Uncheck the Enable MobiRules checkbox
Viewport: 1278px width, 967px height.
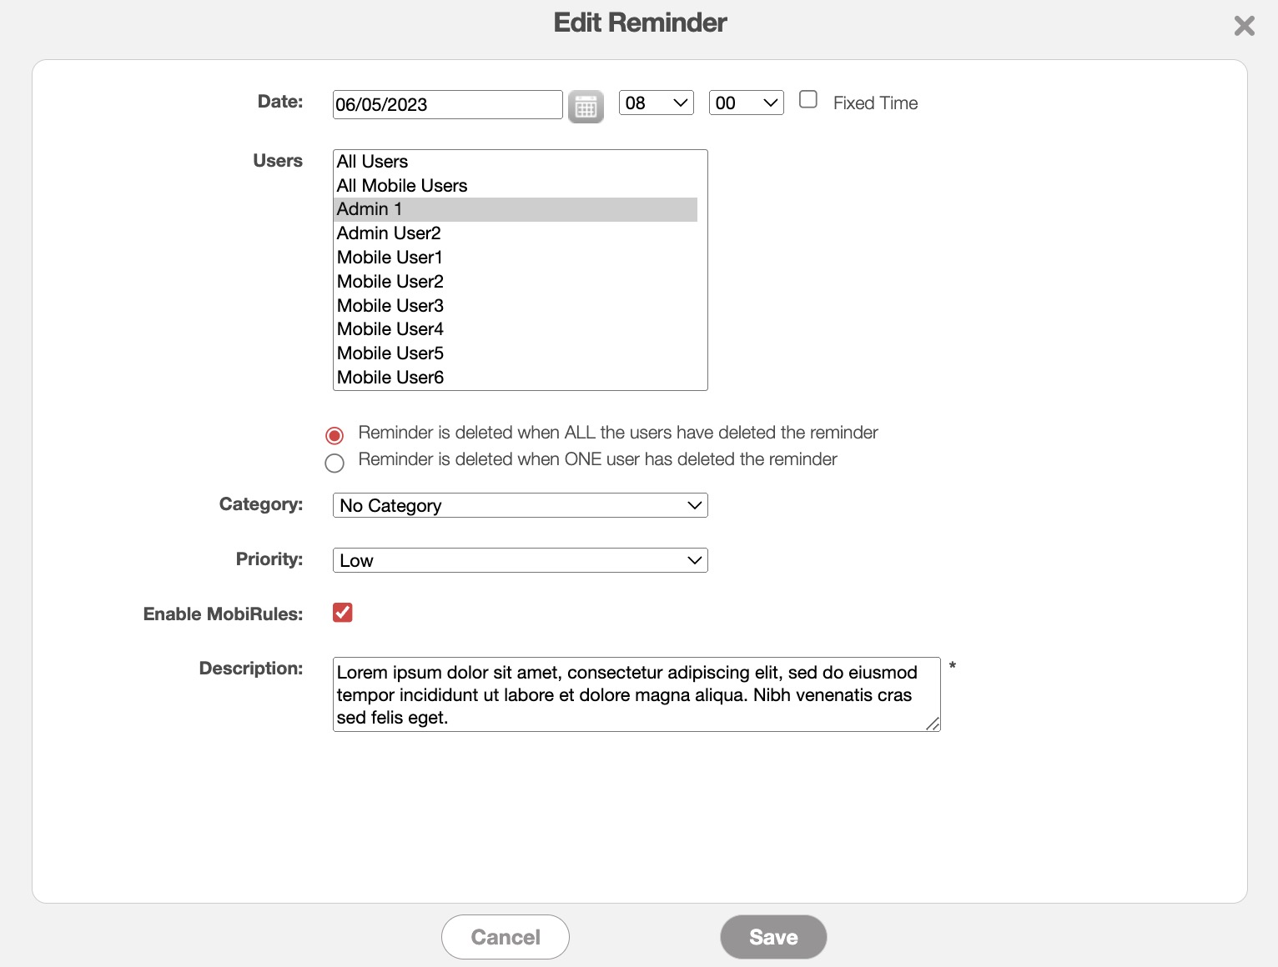tap(342, 613)
